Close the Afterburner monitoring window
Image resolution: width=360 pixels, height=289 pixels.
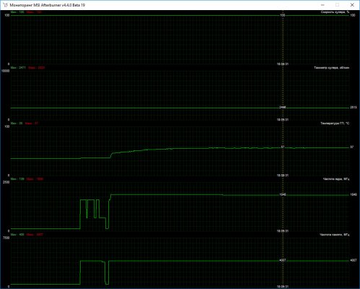click(352, 5)
